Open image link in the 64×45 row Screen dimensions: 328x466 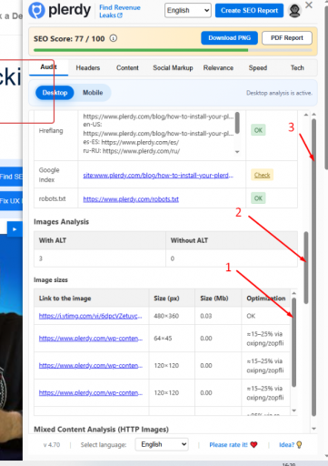click(x=90, y=339)
